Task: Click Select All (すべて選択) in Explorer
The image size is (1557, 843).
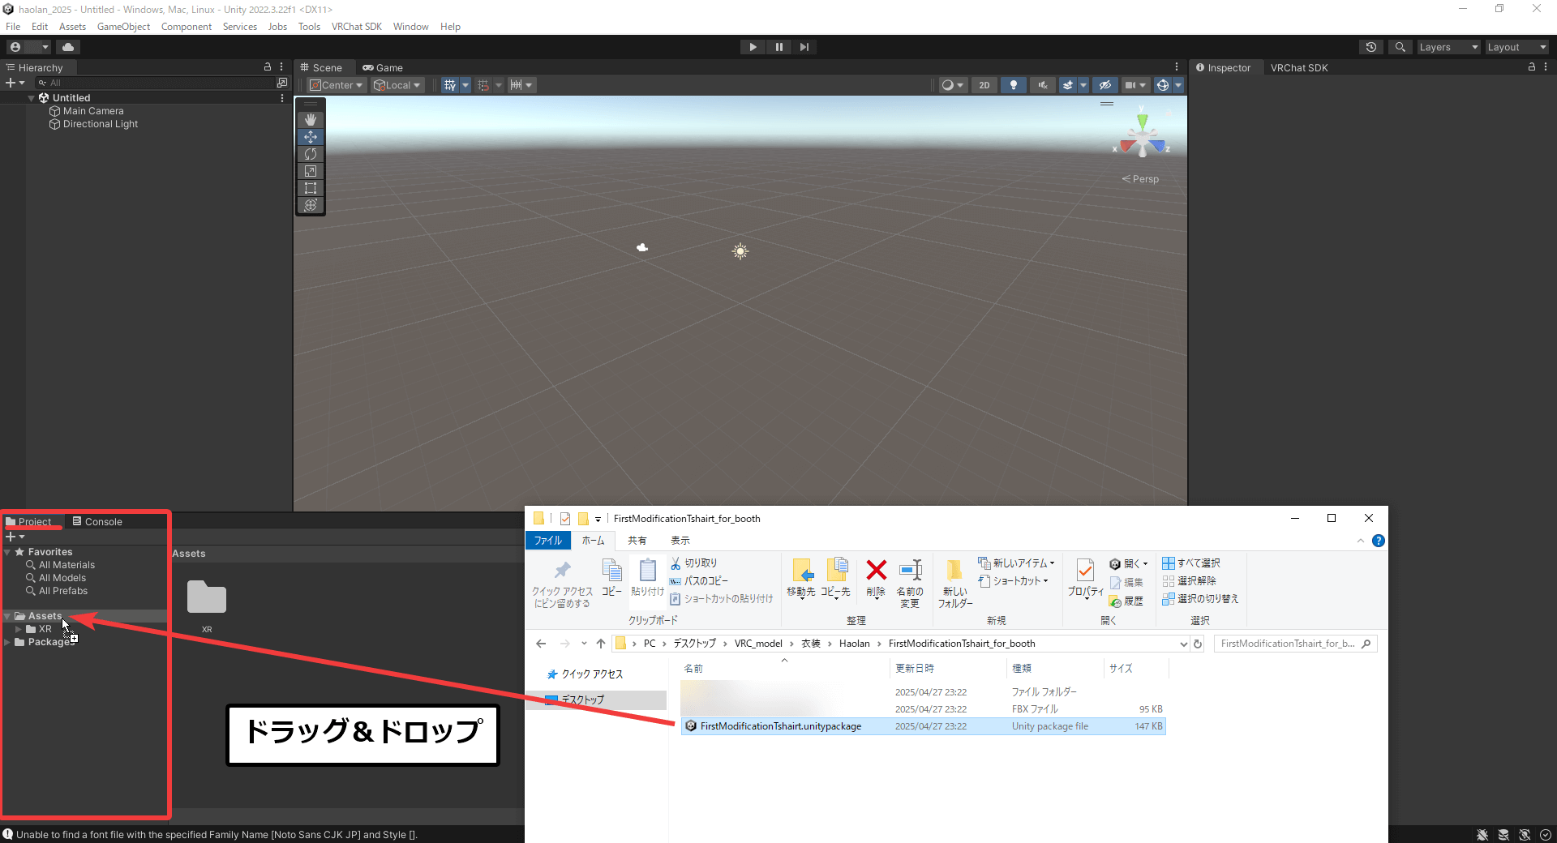Action: pyautogui.click(x=1191, y=563)
